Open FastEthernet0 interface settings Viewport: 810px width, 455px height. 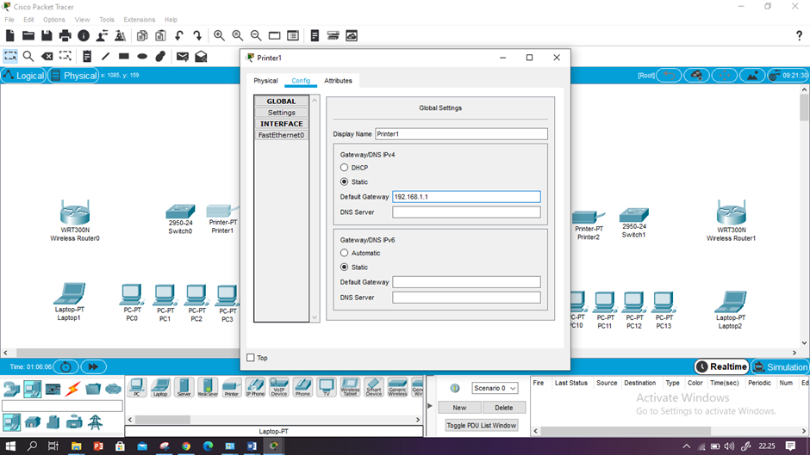[x=282, y=135]
